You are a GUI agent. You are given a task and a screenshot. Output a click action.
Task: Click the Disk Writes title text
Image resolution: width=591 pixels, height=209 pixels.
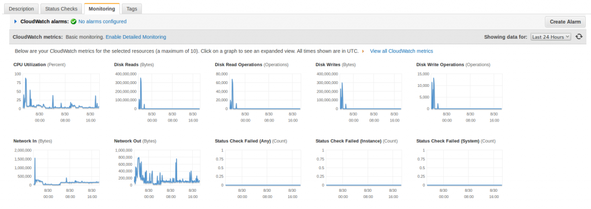pyautogui.click(x=328, y=64)
